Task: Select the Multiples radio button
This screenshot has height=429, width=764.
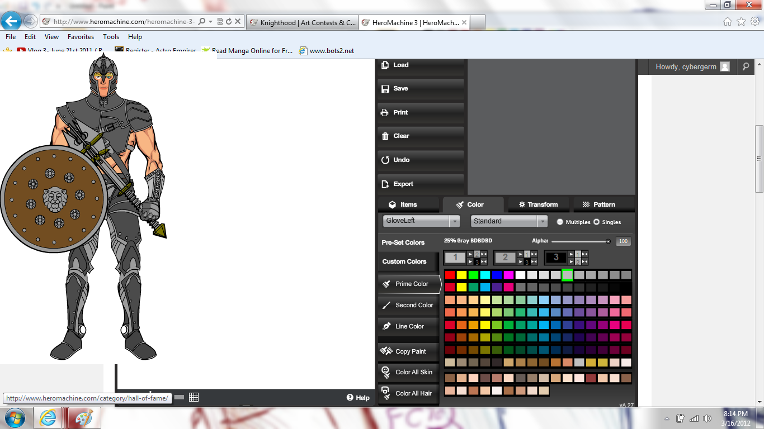Action: tap(560, 222)
